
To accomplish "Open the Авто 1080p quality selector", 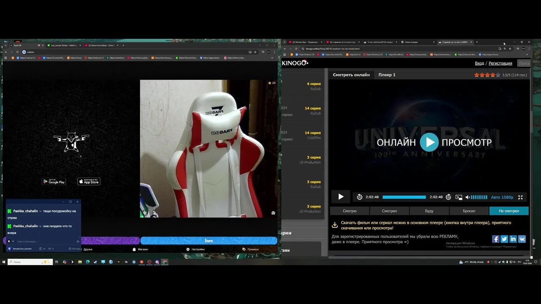I will click(502, 197).
